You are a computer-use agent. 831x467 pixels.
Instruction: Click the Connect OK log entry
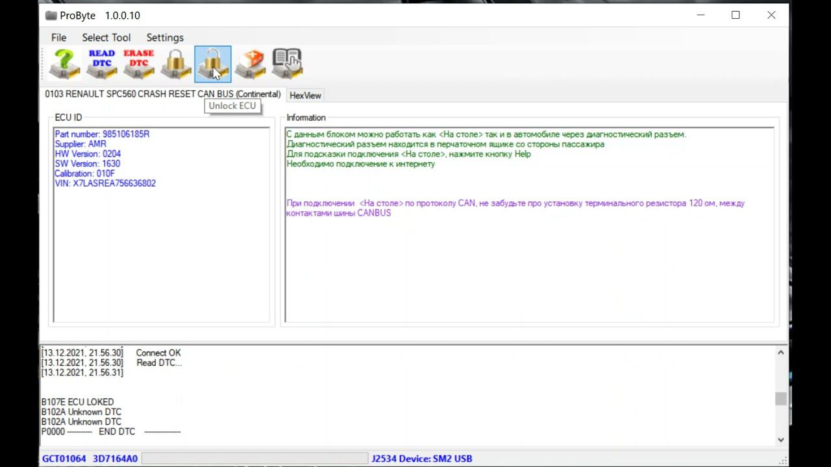click(158, 353)
